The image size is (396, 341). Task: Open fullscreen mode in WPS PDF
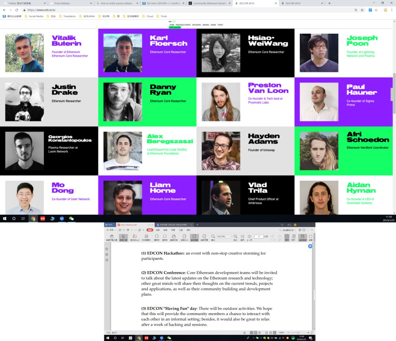[x=311, y=237]
